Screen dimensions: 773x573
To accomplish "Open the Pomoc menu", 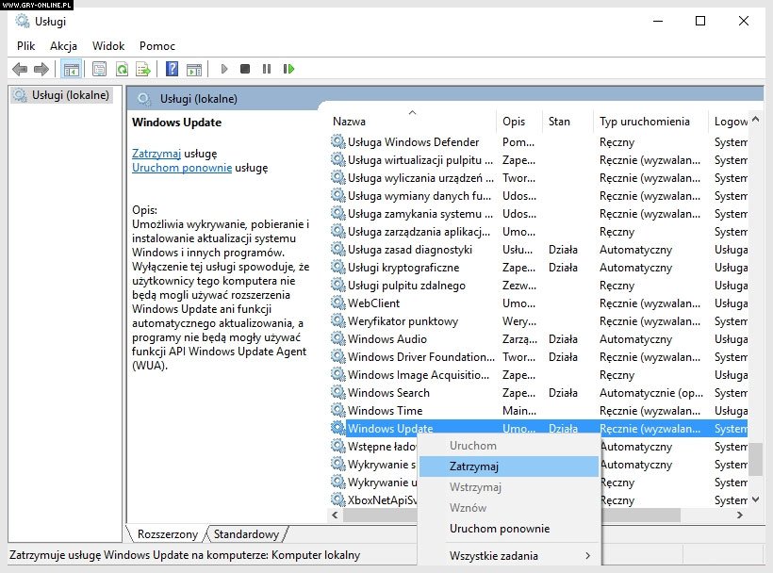I will [x=157, y=46].
